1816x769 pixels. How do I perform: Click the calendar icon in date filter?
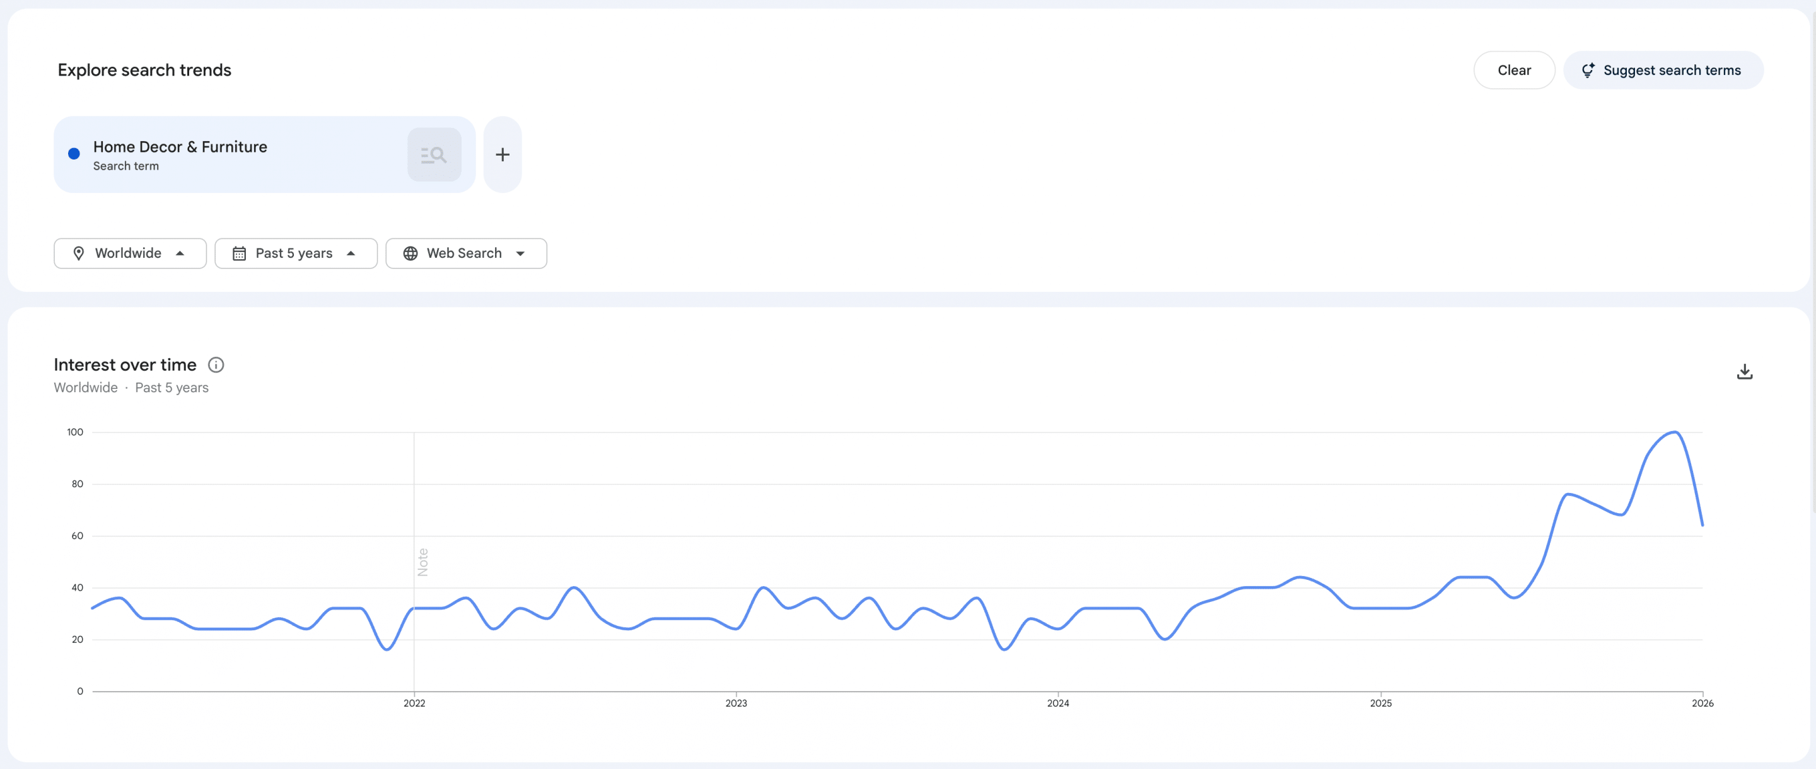(x=239, y=253)
